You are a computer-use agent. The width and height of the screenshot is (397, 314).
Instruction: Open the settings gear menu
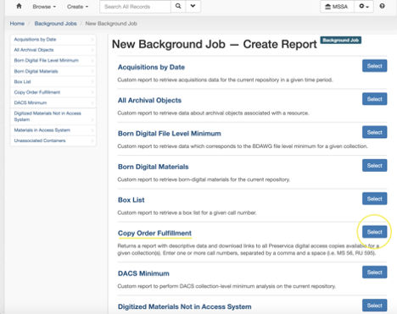pyautogui.click(x=364, y=6)
